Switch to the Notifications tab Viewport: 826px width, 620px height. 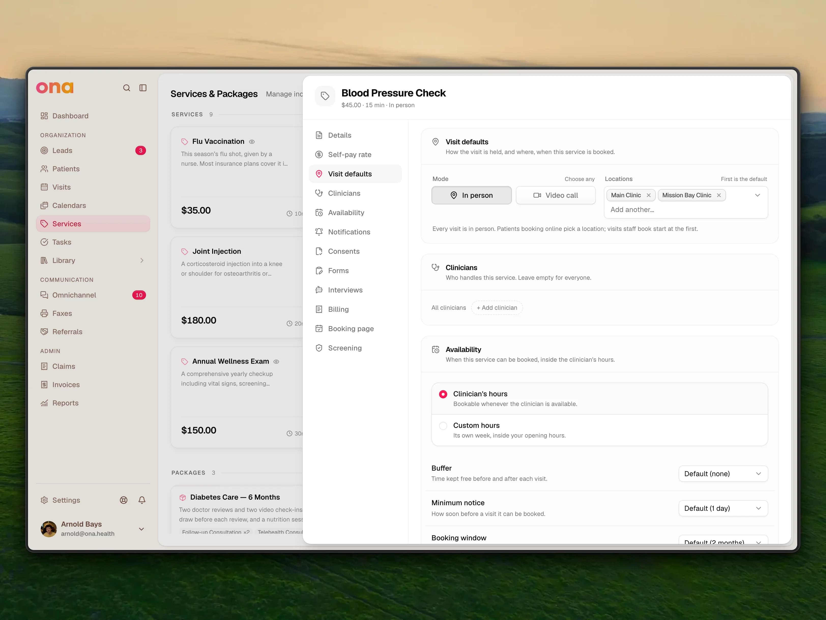[x=355, y=232]
